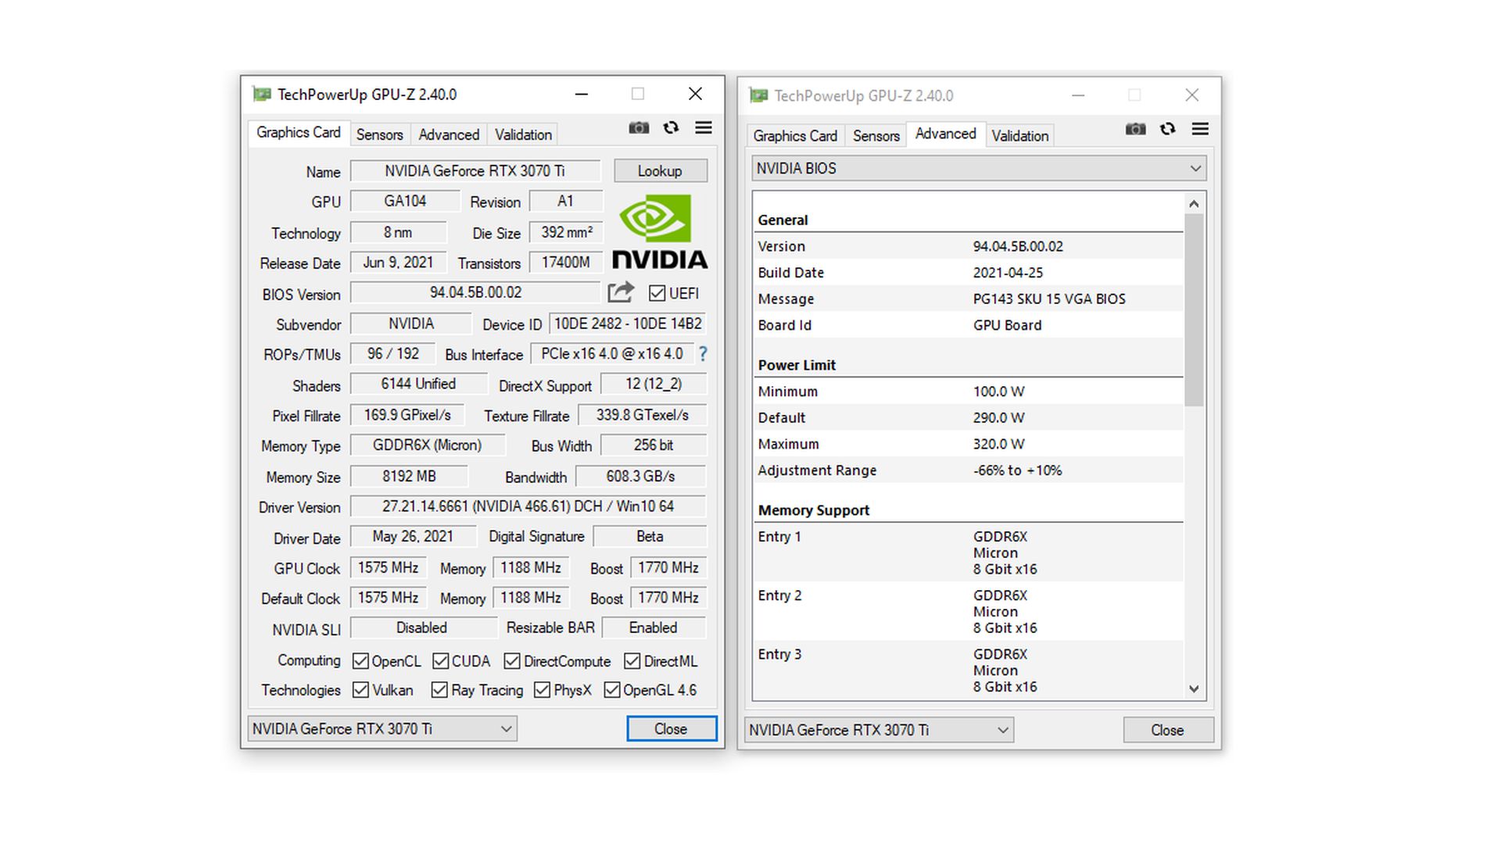Click the Lookup button
Screen dimensions: 1501x844
660,171
